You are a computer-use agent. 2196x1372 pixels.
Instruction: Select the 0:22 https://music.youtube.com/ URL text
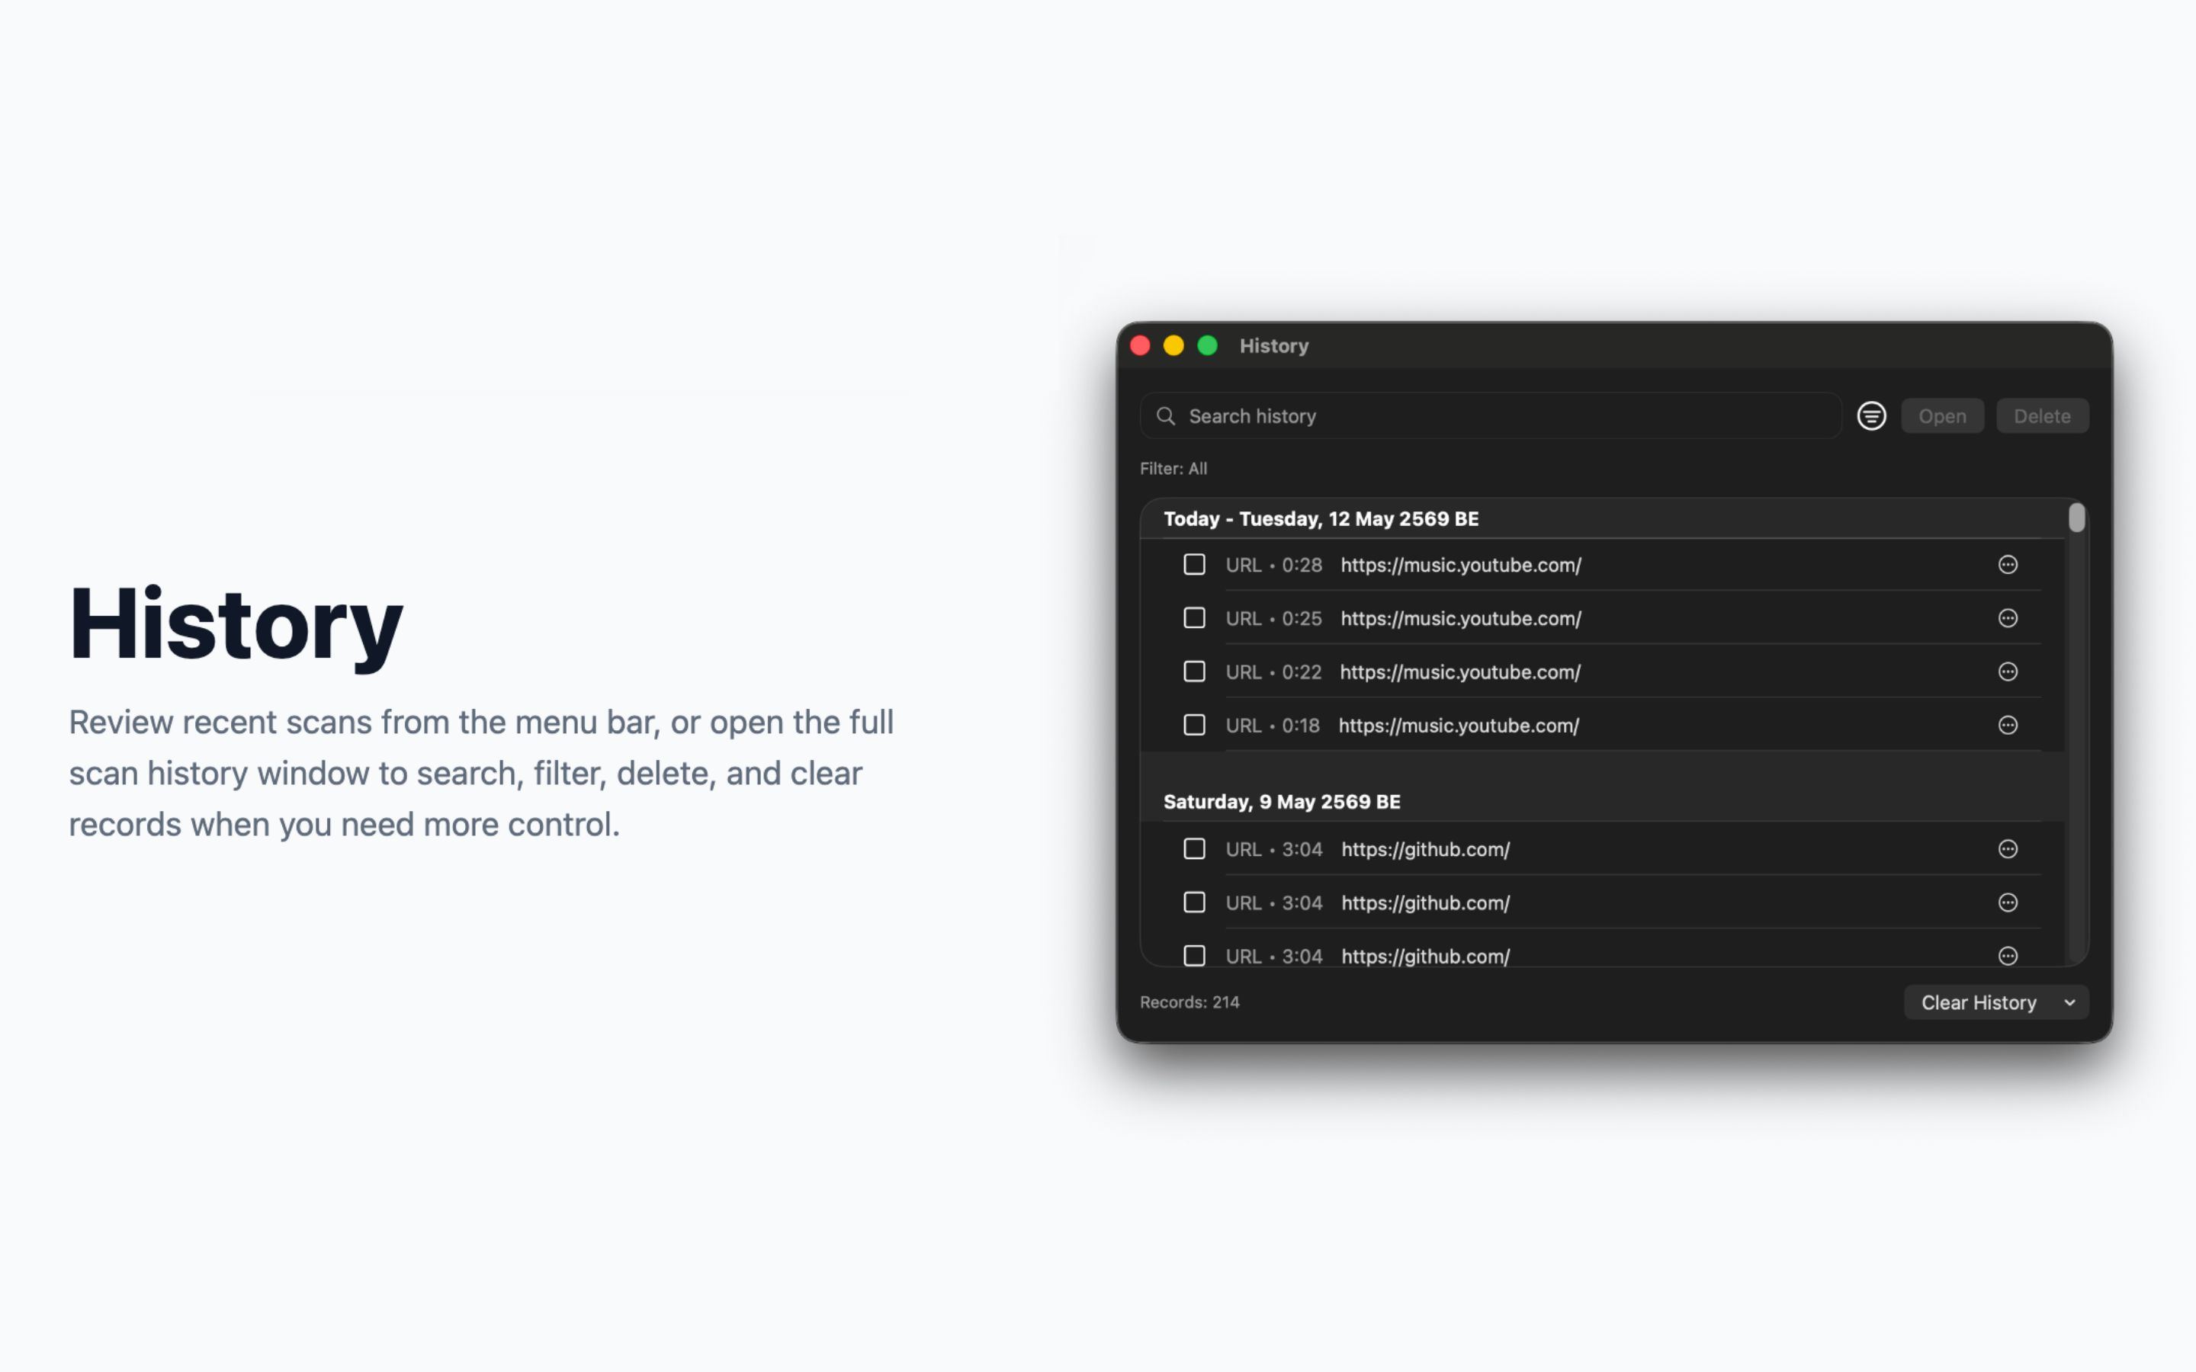click(1460, 672)
